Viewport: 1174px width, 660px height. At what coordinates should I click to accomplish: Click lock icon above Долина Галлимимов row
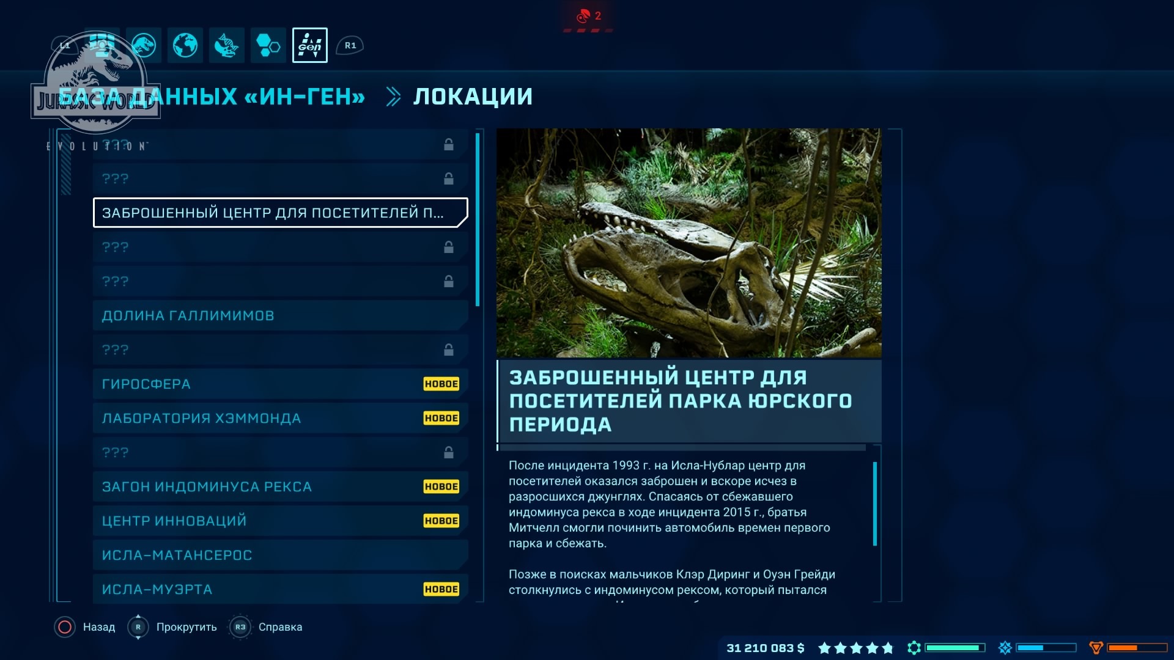click(449, 281)
